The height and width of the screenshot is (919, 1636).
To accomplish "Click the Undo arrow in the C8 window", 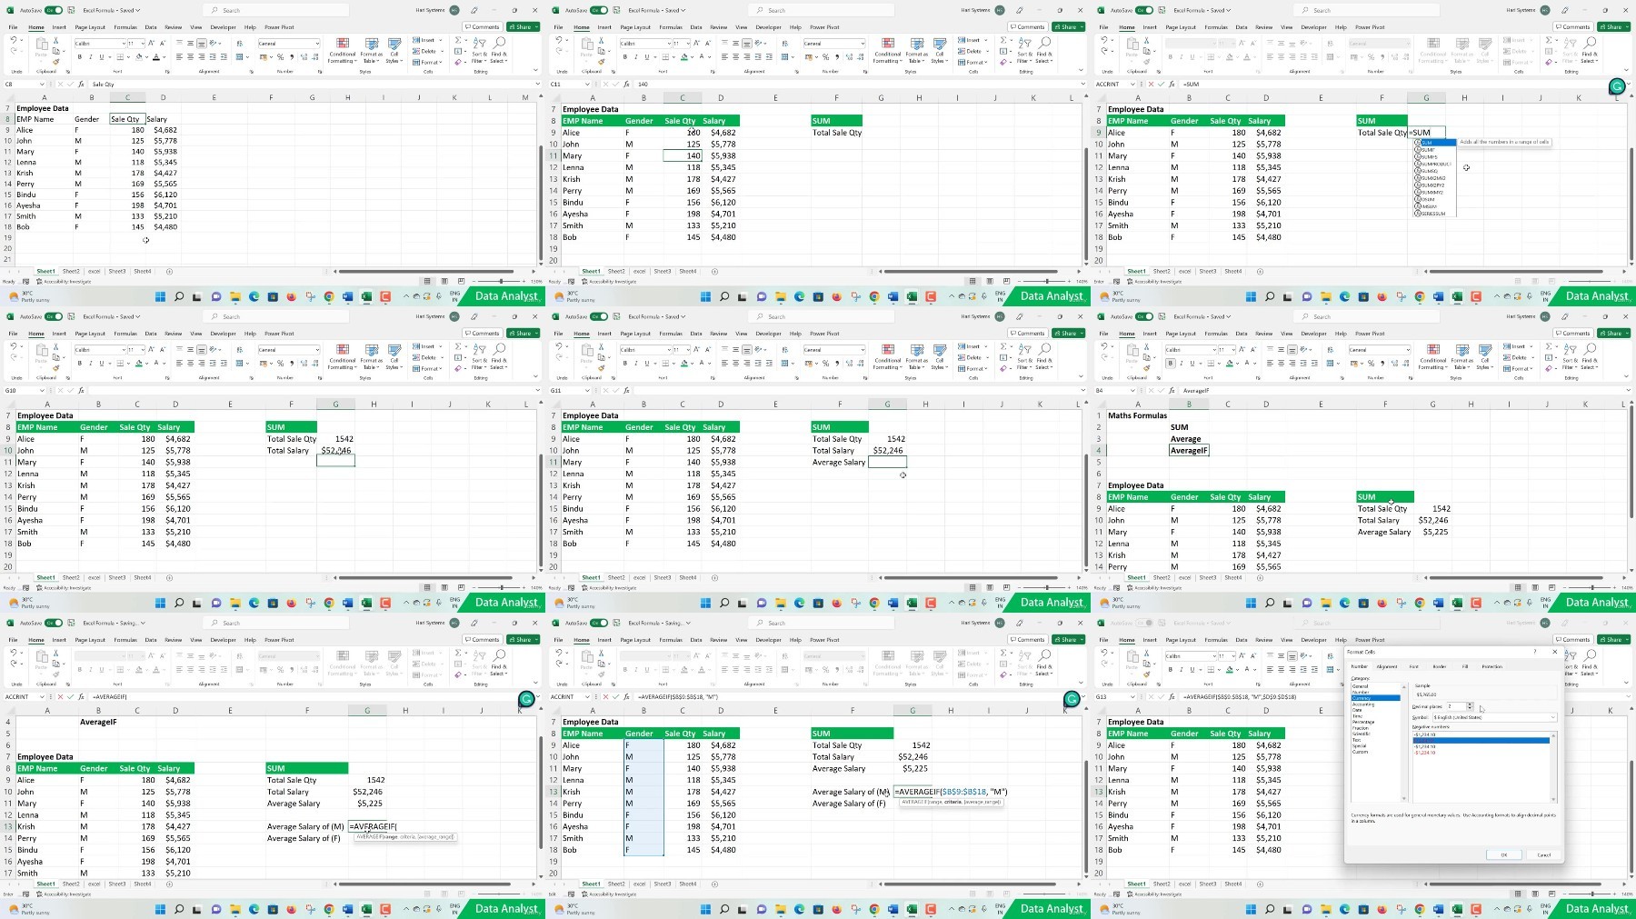I will [13, 39].
